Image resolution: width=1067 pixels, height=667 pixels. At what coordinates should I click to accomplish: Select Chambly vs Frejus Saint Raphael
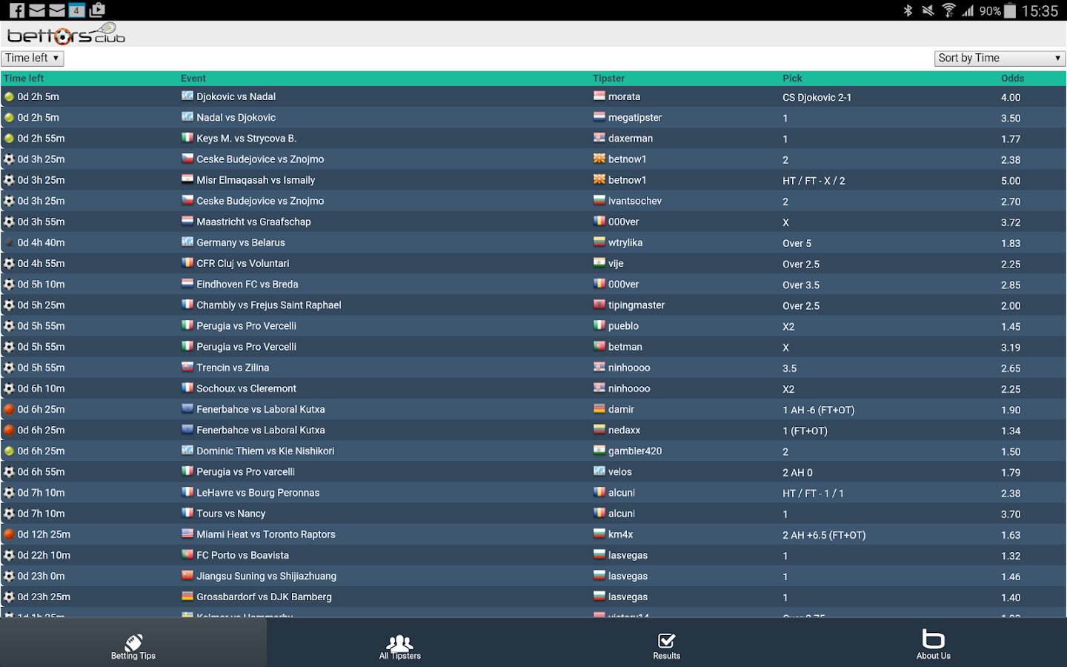(269, 305)
